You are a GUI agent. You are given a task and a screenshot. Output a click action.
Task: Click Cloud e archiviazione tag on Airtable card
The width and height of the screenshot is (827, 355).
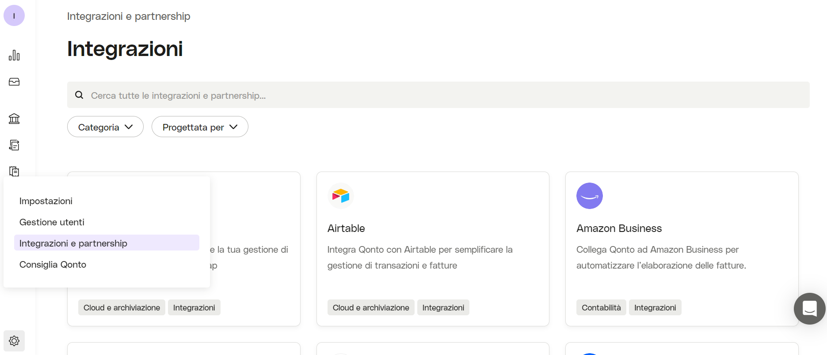pos(371,307)
